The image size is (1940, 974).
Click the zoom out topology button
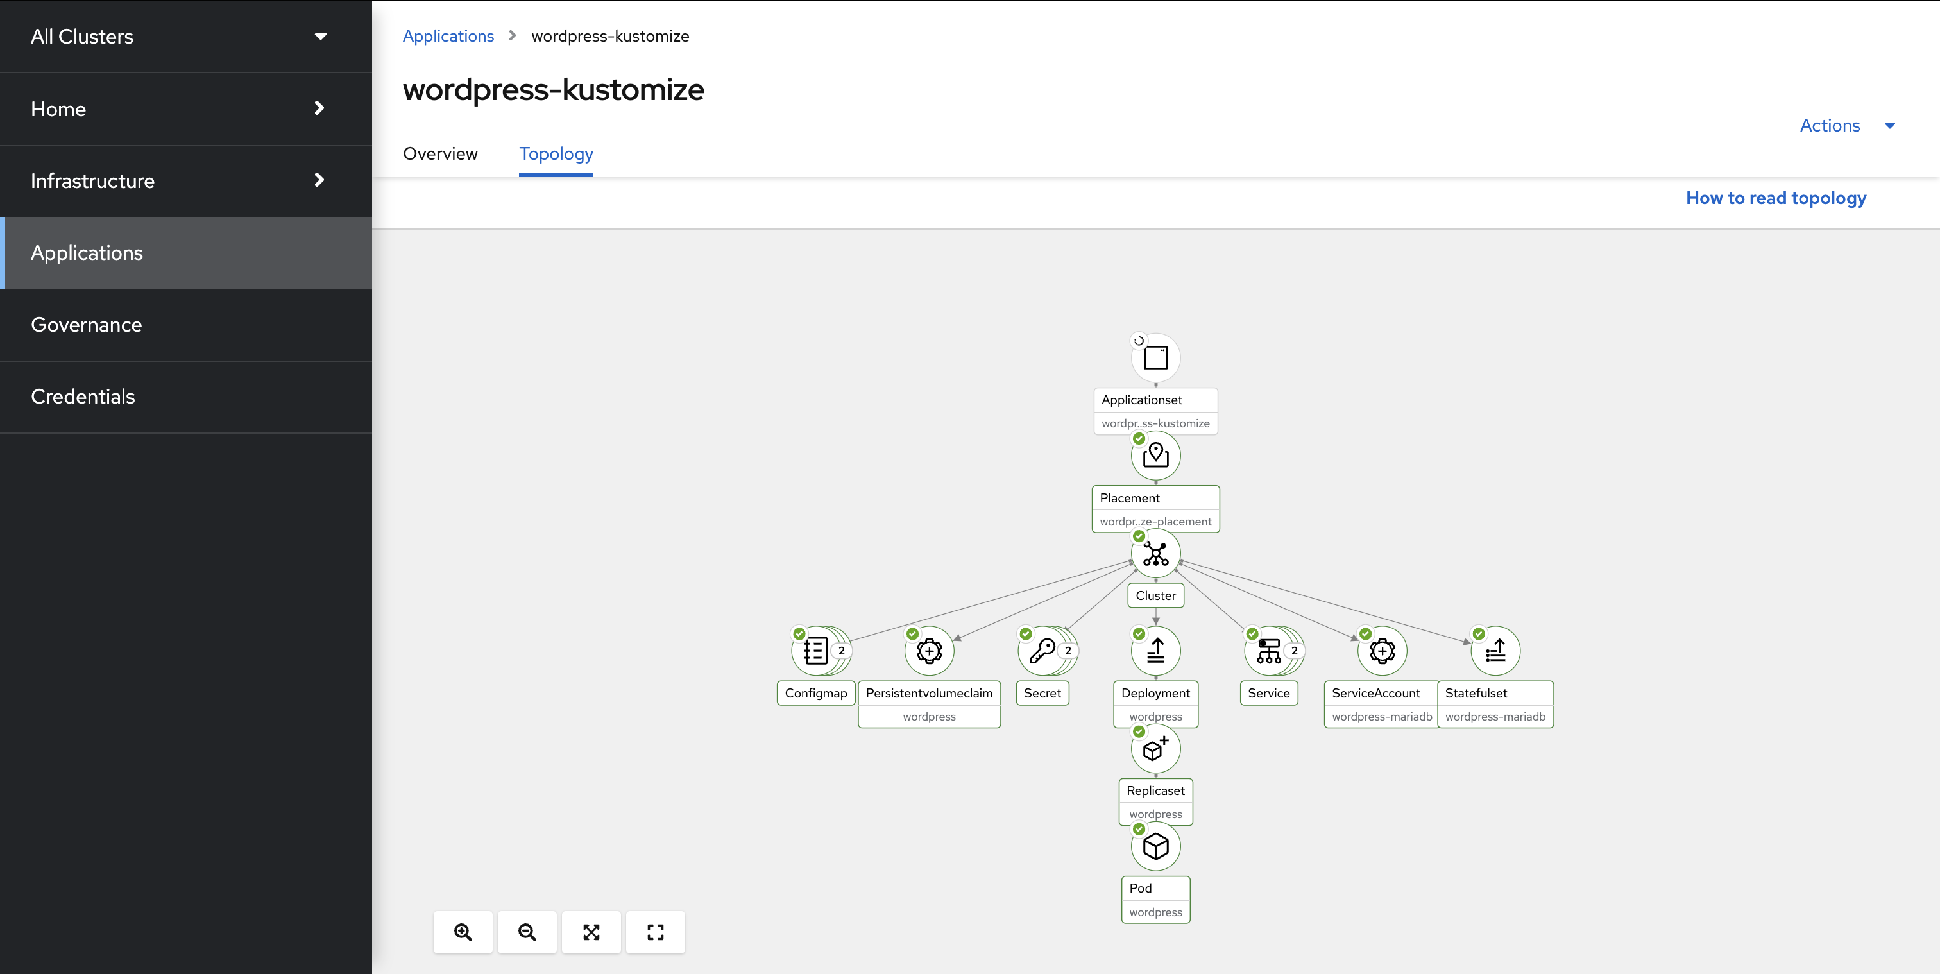[527, 932]
